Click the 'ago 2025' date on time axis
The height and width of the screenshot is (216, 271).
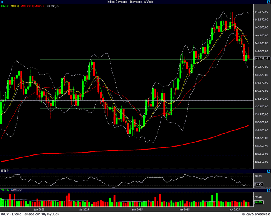click(x=137, y=210)
